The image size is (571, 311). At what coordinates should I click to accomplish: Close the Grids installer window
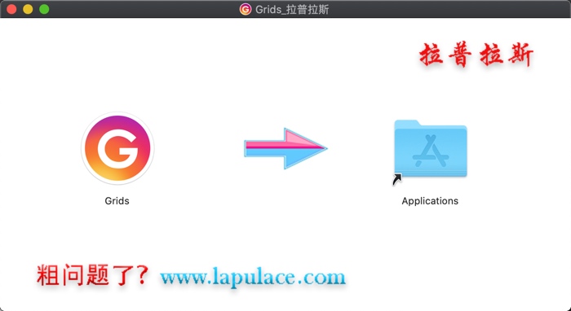click(x=11, y=9)
